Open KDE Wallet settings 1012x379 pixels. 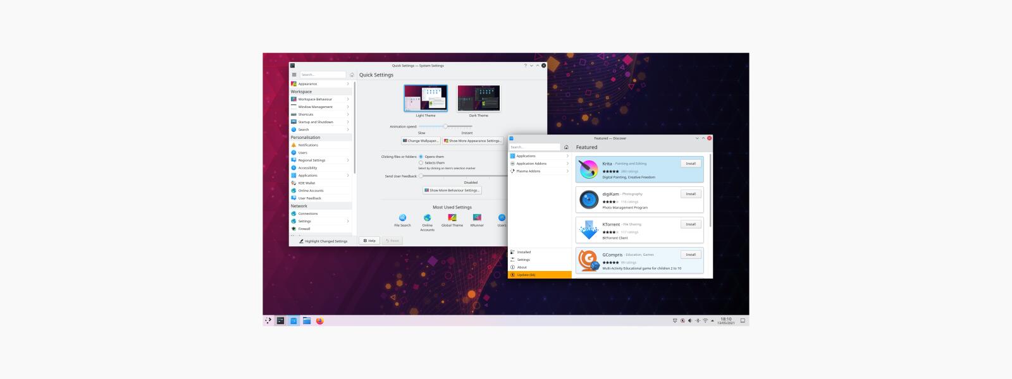[x=321, y=183]
